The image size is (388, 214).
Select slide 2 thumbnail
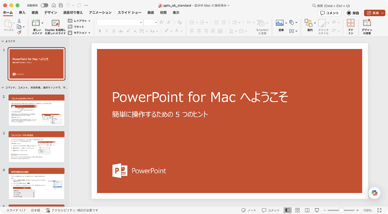[x=37, y=110]
